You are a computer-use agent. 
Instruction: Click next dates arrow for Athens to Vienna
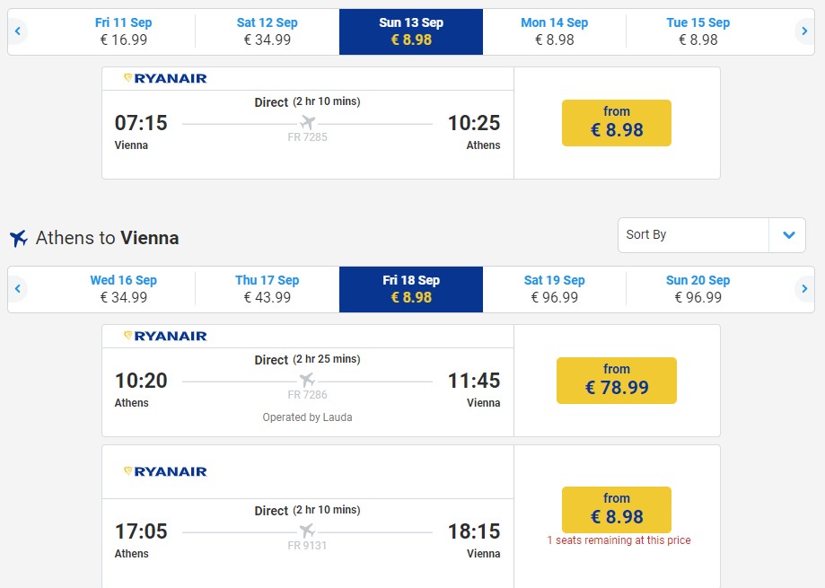click(804, 289)
